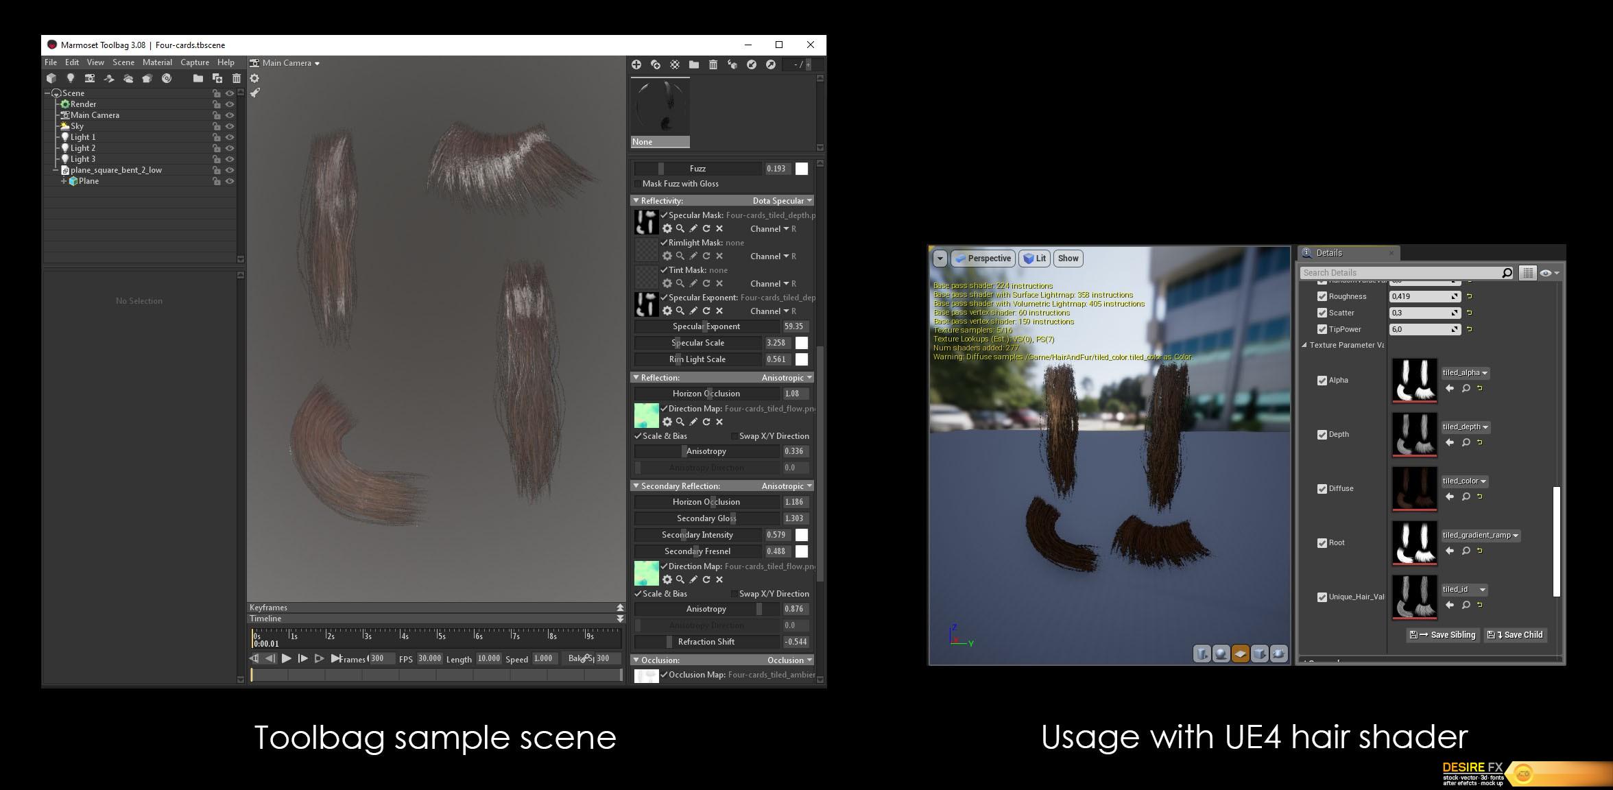Screen dimensions: 1613x790
Task: Uncheck Roughness parameter in UE4 Details
Action: click(x=1322, y=296)
